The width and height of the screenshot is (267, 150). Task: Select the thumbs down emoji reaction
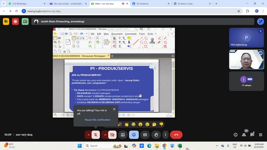[x=161, y=124]
